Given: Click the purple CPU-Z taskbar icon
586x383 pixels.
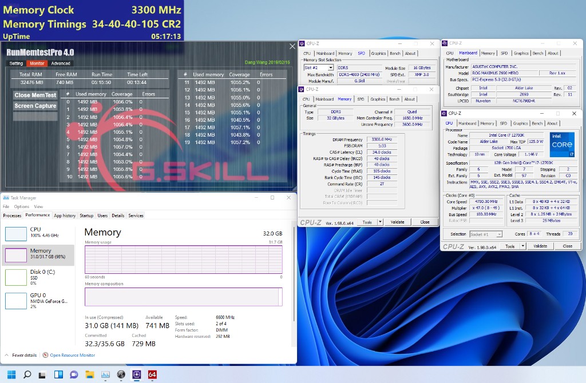Looking at the screenshot, I should pyautogui.click(x=137, y=374).
